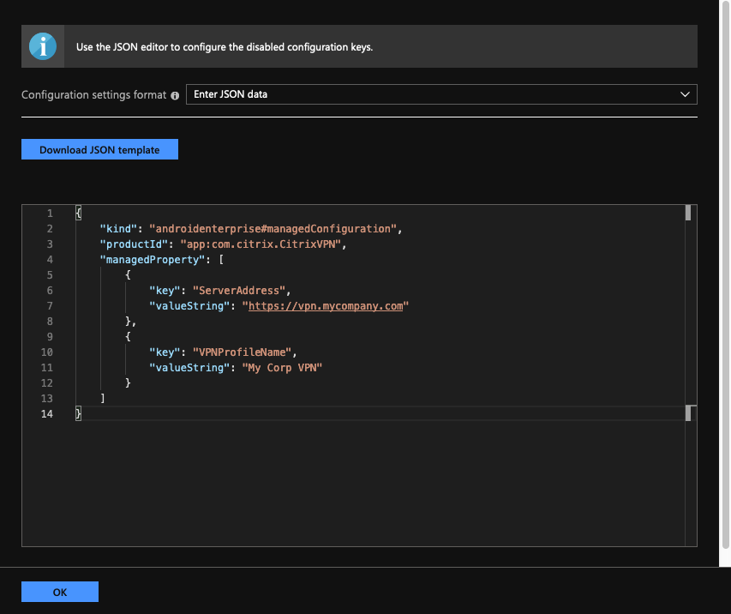Click the "kind" key on line 2
The width and height of the screenshot is (731, 614).
click(118, 229)
